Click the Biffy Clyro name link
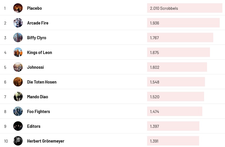Screen dimensions: 225x147 [x=37, y=38]
